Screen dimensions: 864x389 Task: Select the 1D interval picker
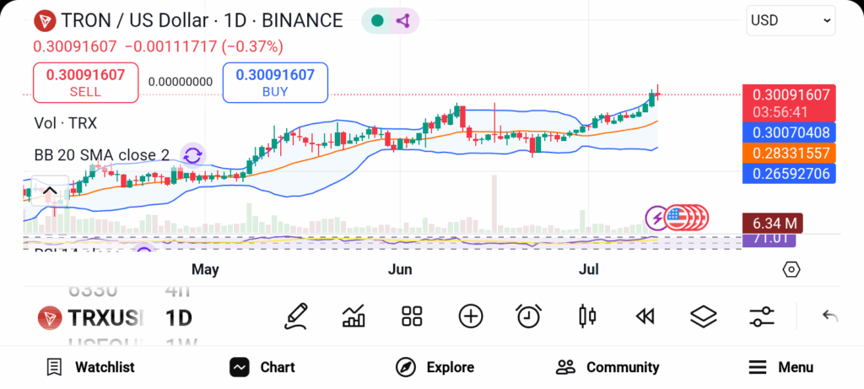pyautogui.click(x=179, y=318)
